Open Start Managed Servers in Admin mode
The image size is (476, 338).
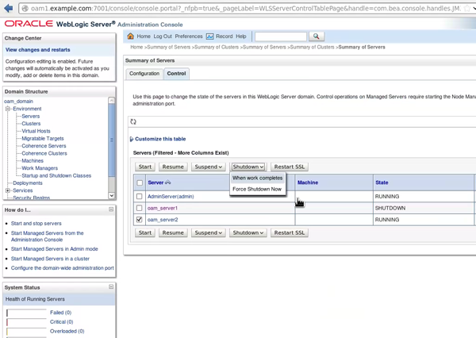click(54, 248)
